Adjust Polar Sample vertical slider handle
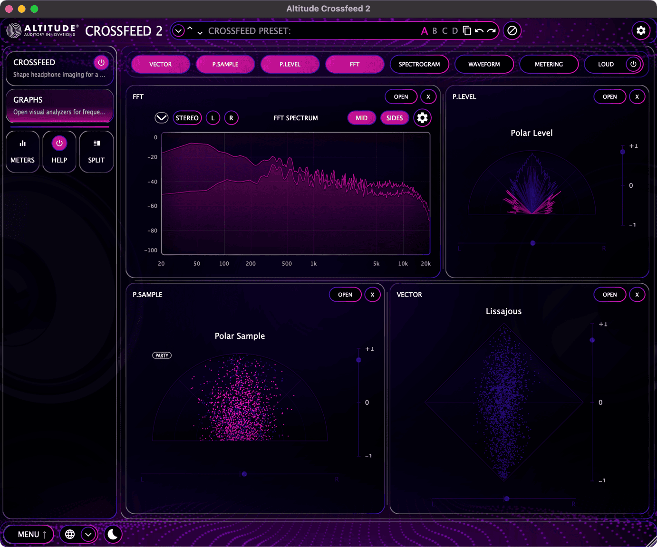This screenshot has width=657, height=547. (x=359, y=360)
